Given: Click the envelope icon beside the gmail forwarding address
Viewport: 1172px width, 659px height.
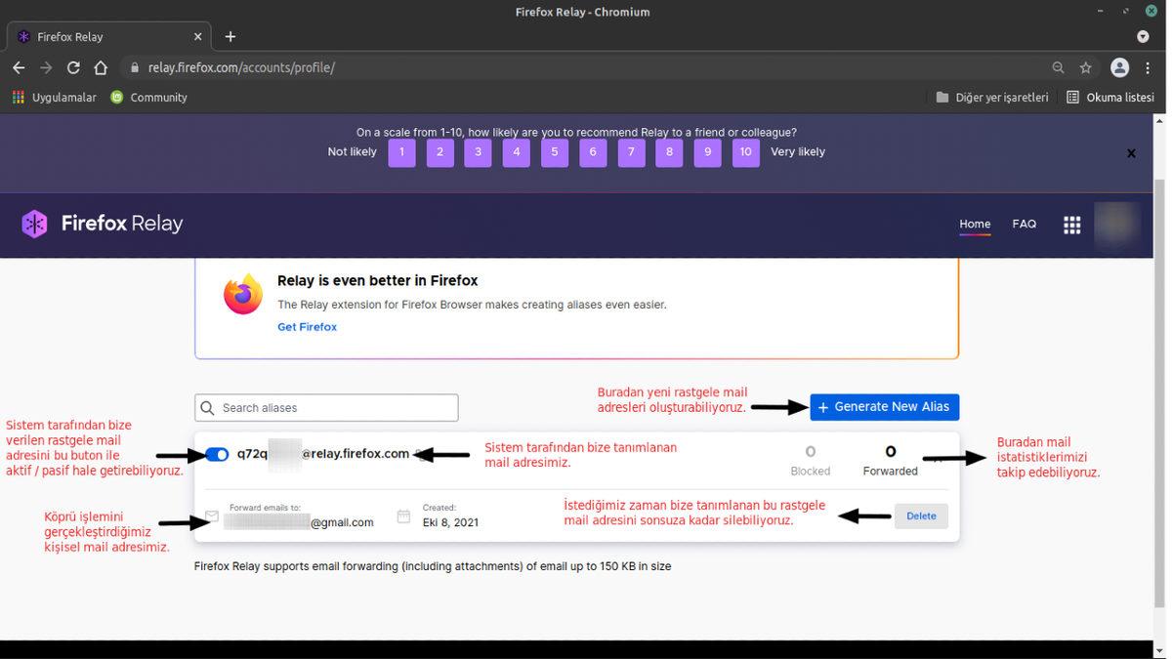Looking at the screenshot, I should tap(212, 515).
